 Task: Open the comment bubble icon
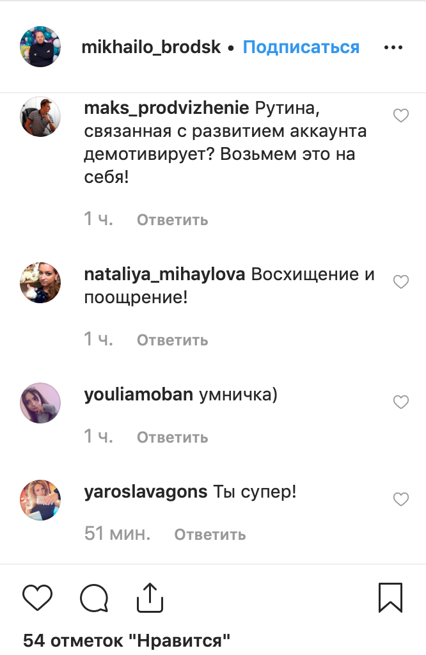(x=94, y=598)
